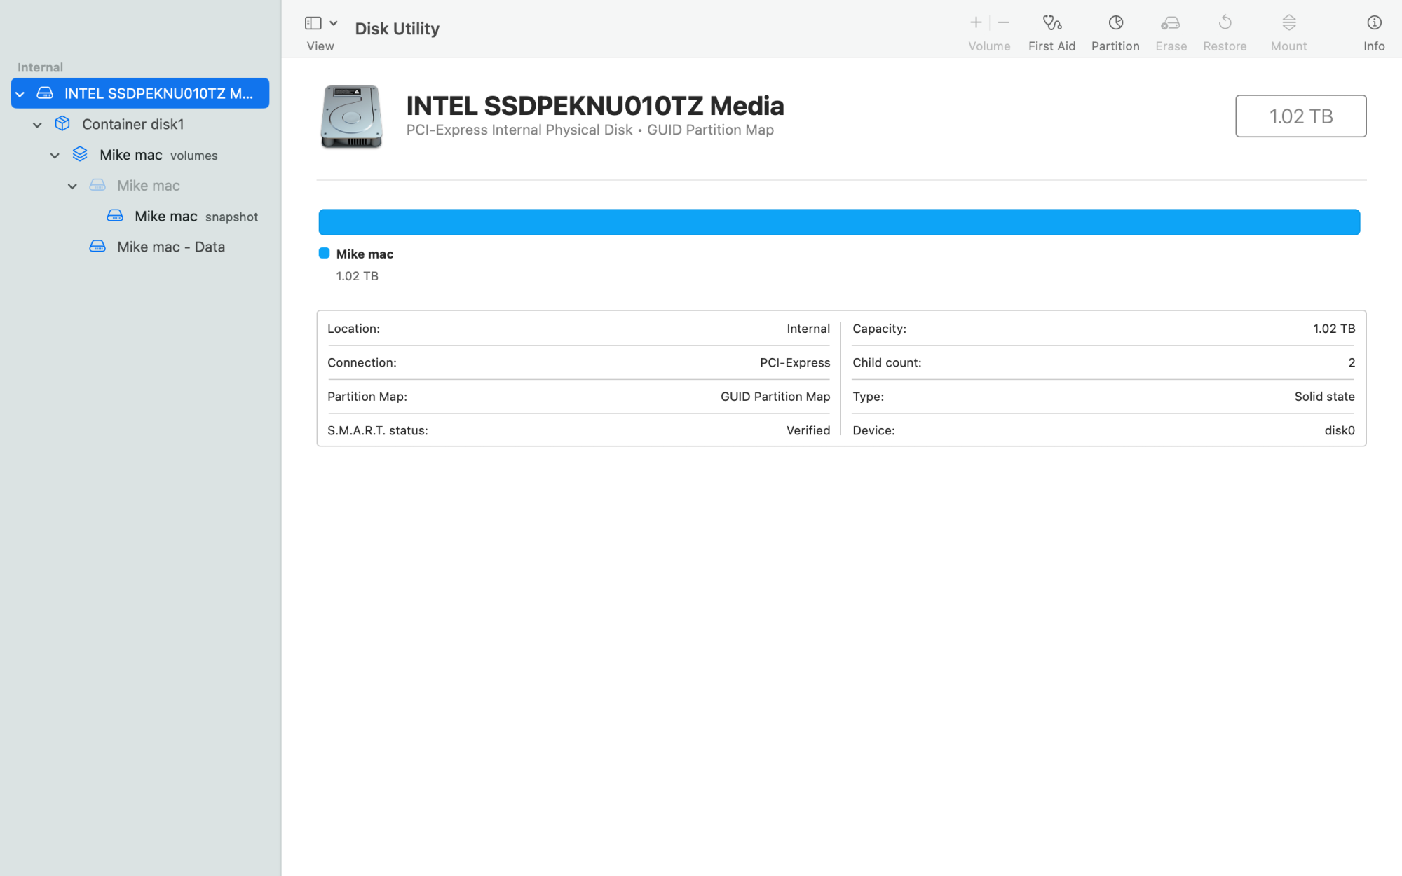Click the Disk Utility title bar
The height and width of the screenshot is (876, 1402).
coord(397,27)
